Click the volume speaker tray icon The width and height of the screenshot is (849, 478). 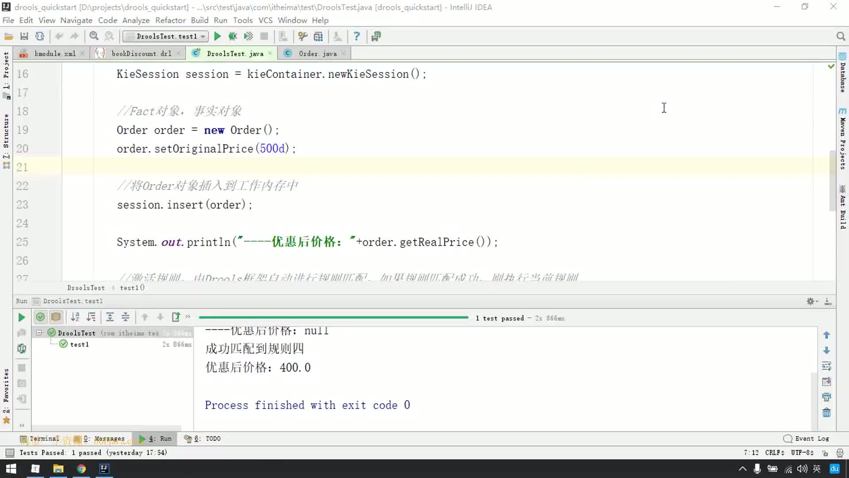[802, 469]
